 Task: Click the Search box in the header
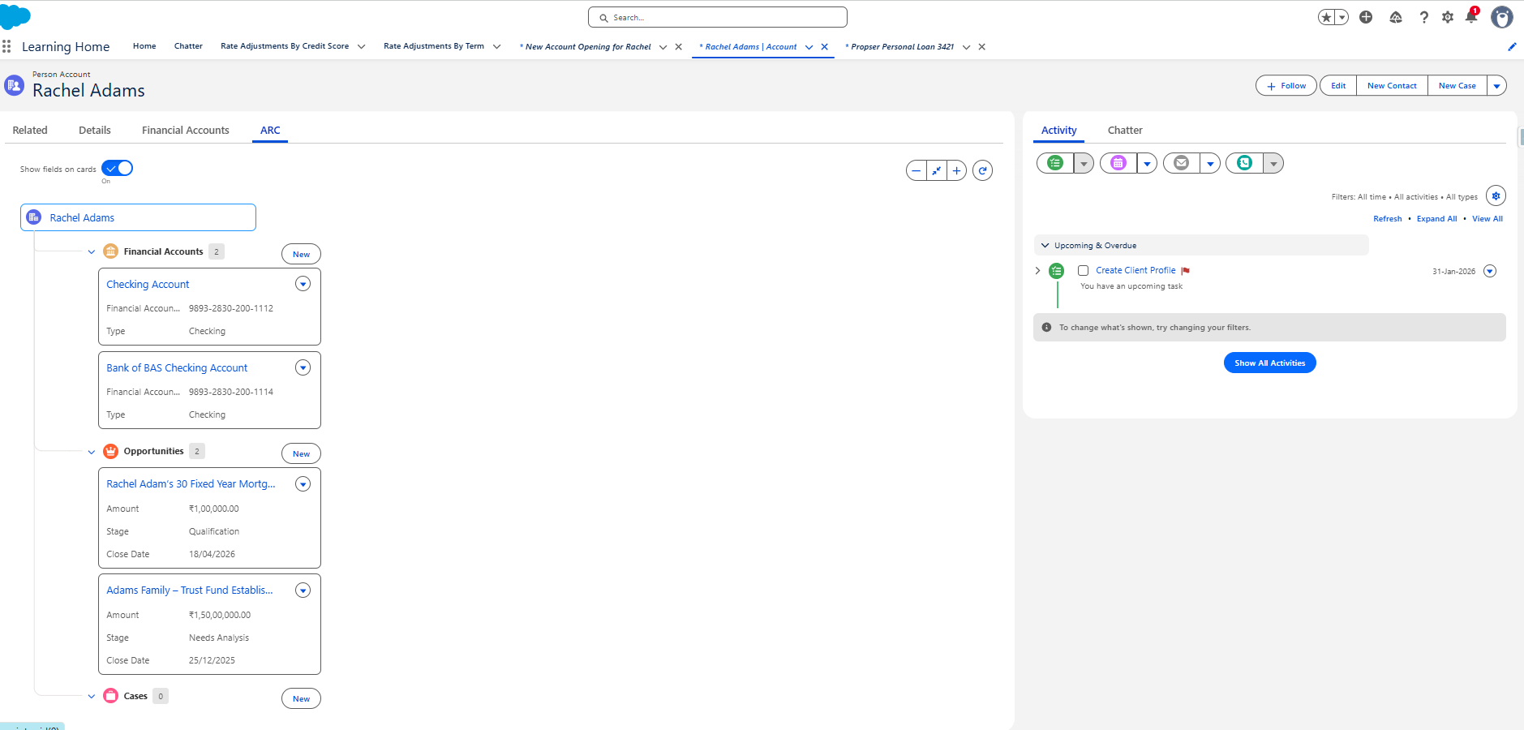coord(717,17)
